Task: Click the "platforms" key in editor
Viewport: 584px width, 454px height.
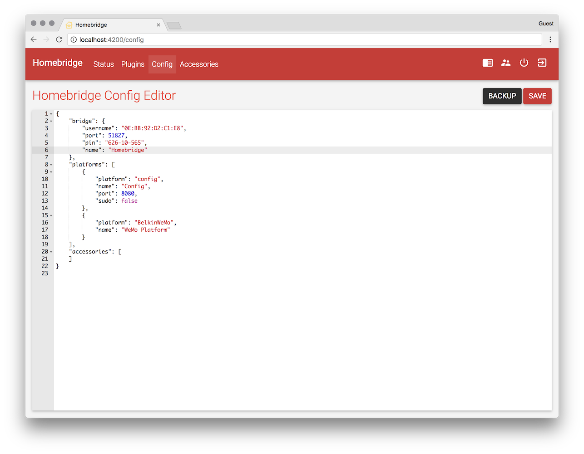Action: tap(87, 165)
